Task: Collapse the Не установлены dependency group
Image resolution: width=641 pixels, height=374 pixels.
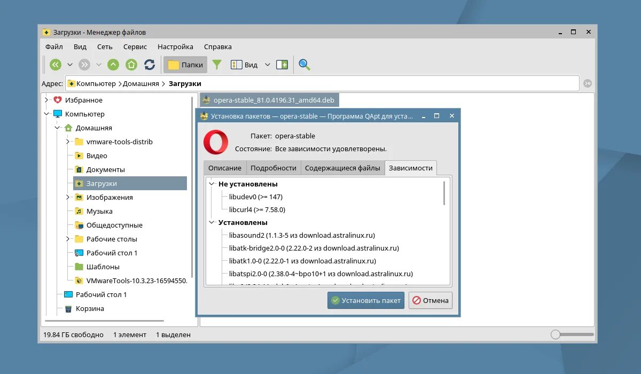Action: point(212,184)
